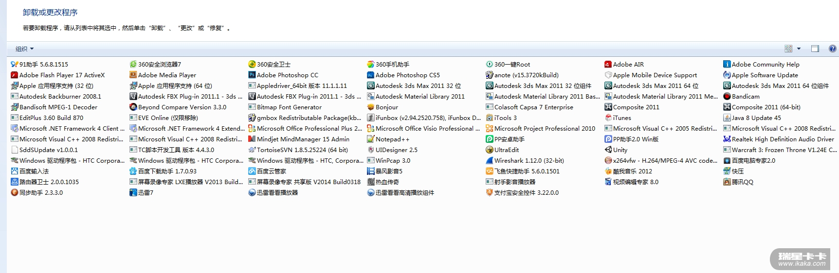Screen dimensions: 839x273
Task: Click the Bitmap Font Generator entry
Action: tap(285, 107)
